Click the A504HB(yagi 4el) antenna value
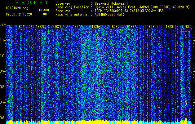195x124 pixels. [109, 15]
